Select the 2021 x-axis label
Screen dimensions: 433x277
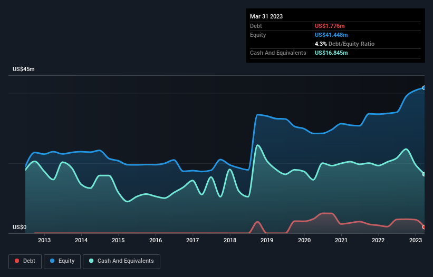[x=341, y=240]
